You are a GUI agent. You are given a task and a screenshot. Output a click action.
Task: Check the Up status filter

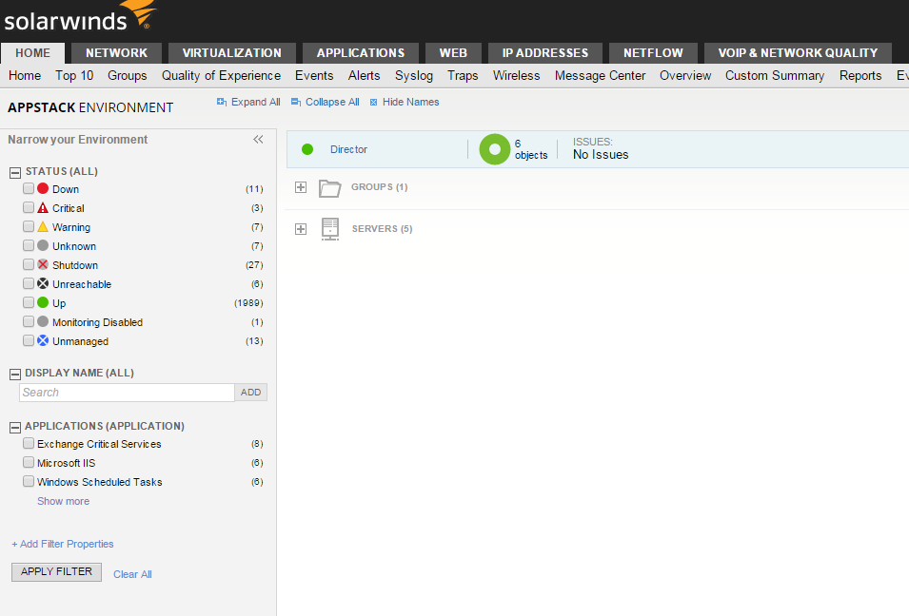(29, 302)
